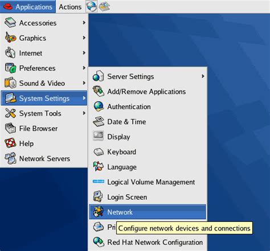This screenshot has width=270, height=251.
Task: Click the email launcher icon in panel
Action: tap(104, 6)
